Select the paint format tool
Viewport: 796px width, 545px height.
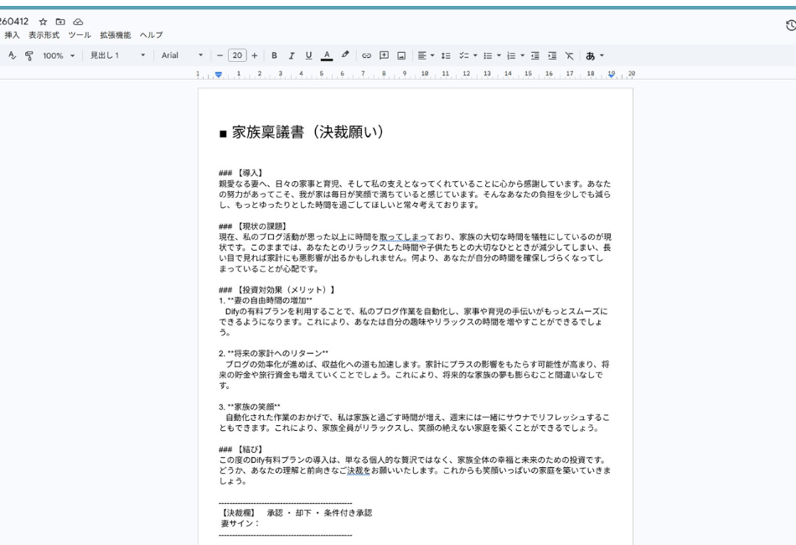tap(29, 56)
